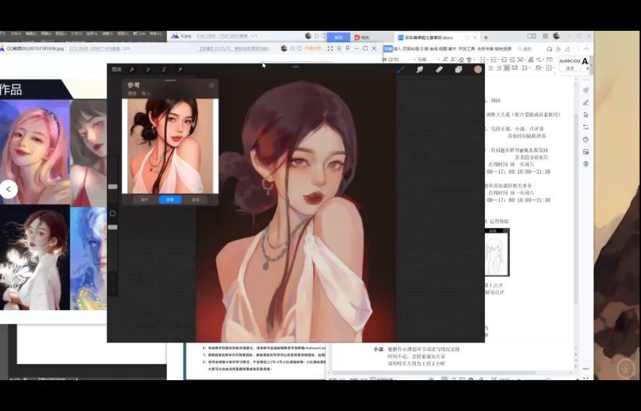Open the Procreate Layers panel icon
The image size is (641, 411).
click(x=459, y=69)
